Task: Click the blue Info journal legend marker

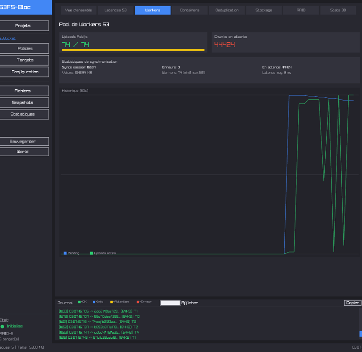Action: (94, 302)
